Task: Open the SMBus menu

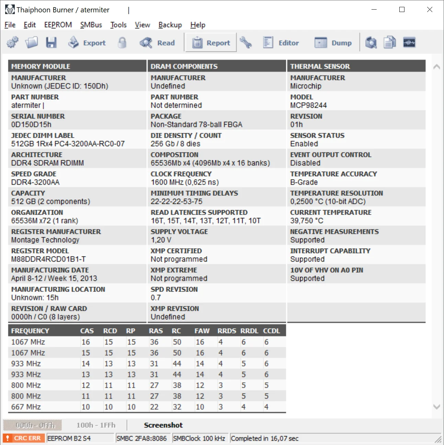Action: [x=91, y=25]
